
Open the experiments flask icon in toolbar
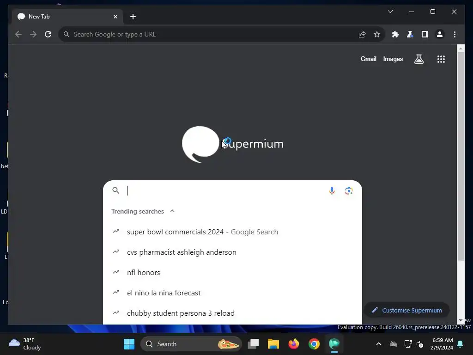click(410, 34)
